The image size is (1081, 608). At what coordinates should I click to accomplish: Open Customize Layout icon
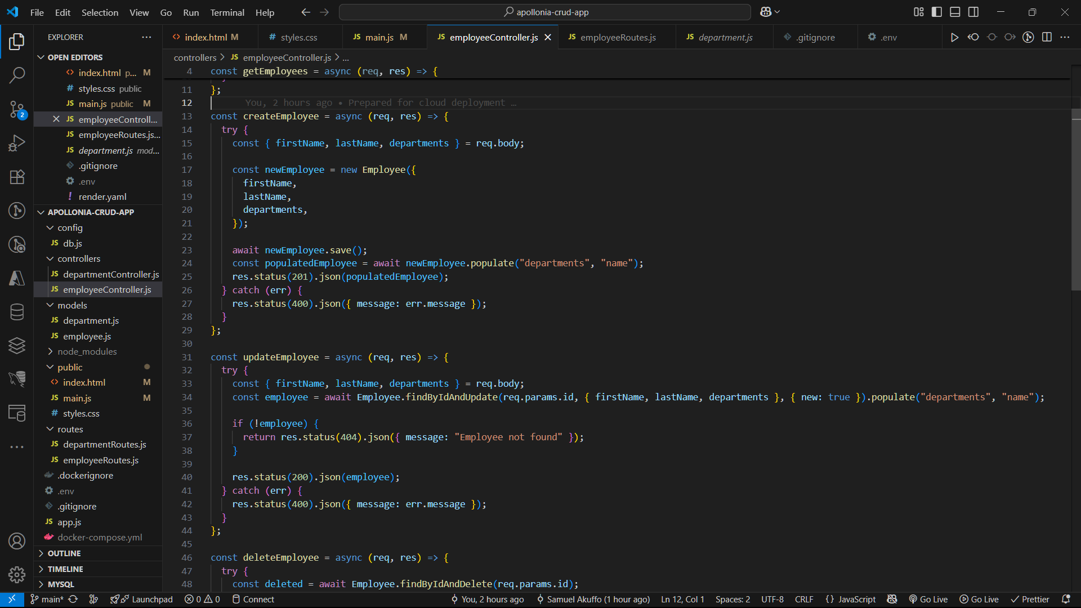(919, 12)
